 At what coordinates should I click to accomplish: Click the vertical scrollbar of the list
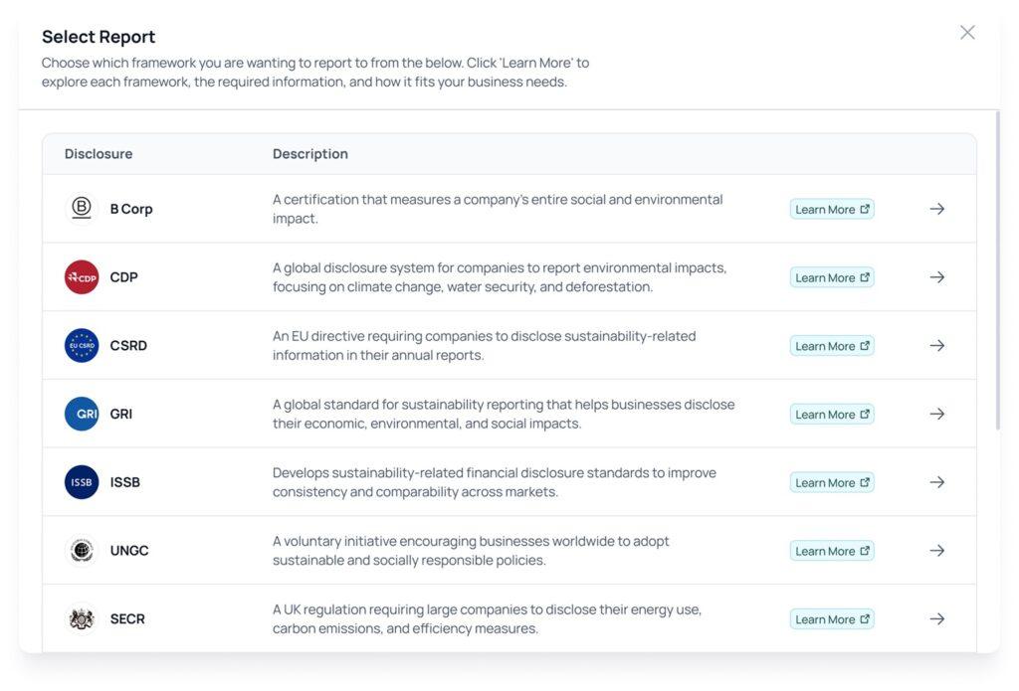click(997, 270)
